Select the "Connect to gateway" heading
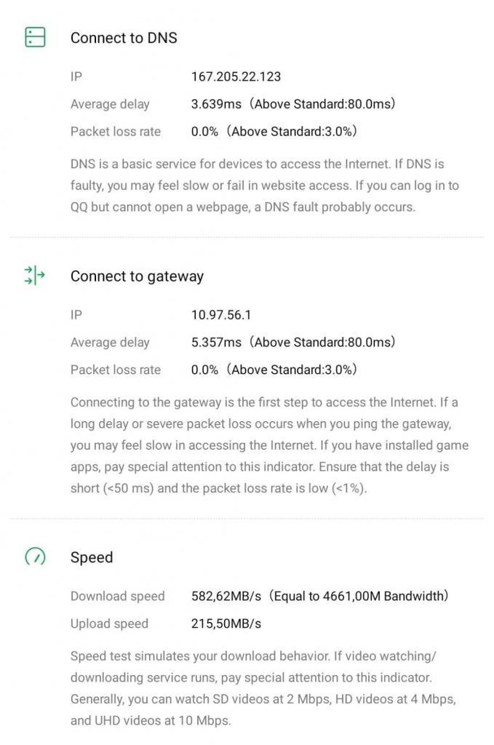Screen dimensions: 494x745 point(137,276)
